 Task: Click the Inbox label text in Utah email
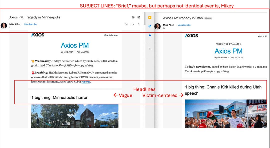[x=207, y=18]
